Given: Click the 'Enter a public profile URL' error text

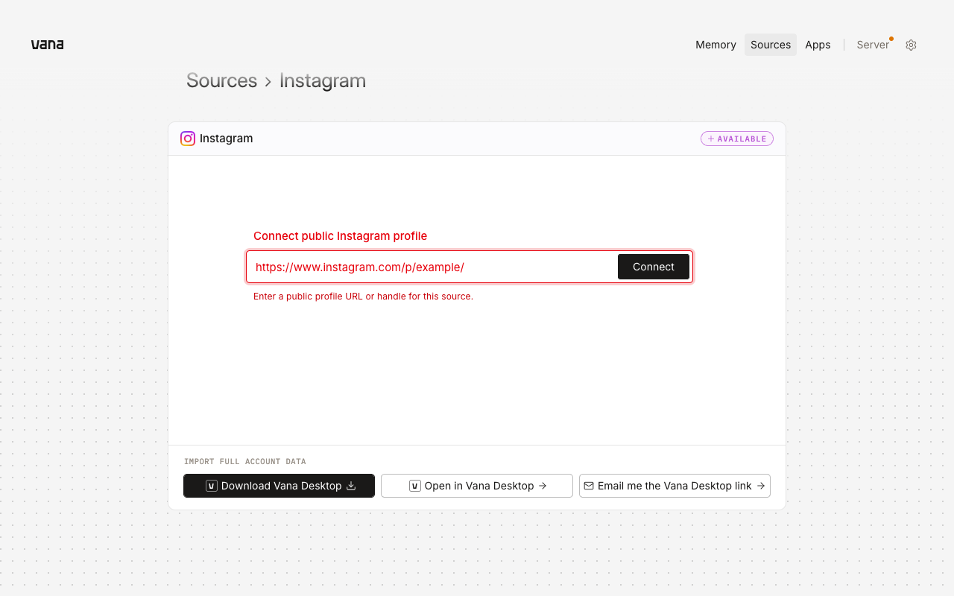Looking at the screenshot, I should coord(363,297).
